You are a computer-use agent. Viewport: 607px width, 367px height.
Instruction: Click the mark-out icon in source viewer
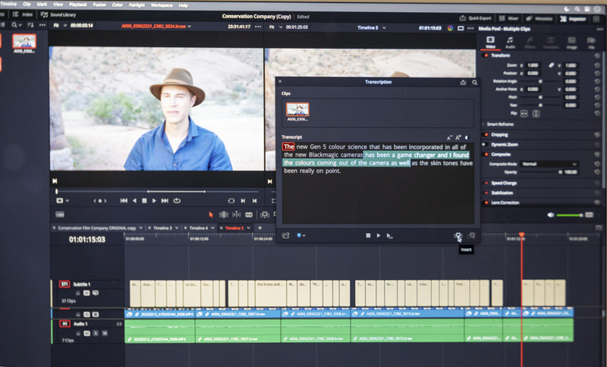(x=254, y=201)
